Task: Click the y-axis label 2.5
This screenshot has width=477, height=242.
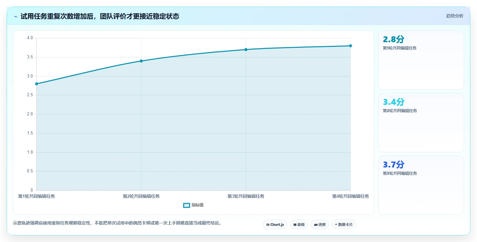Action: [x=30, y=95]
